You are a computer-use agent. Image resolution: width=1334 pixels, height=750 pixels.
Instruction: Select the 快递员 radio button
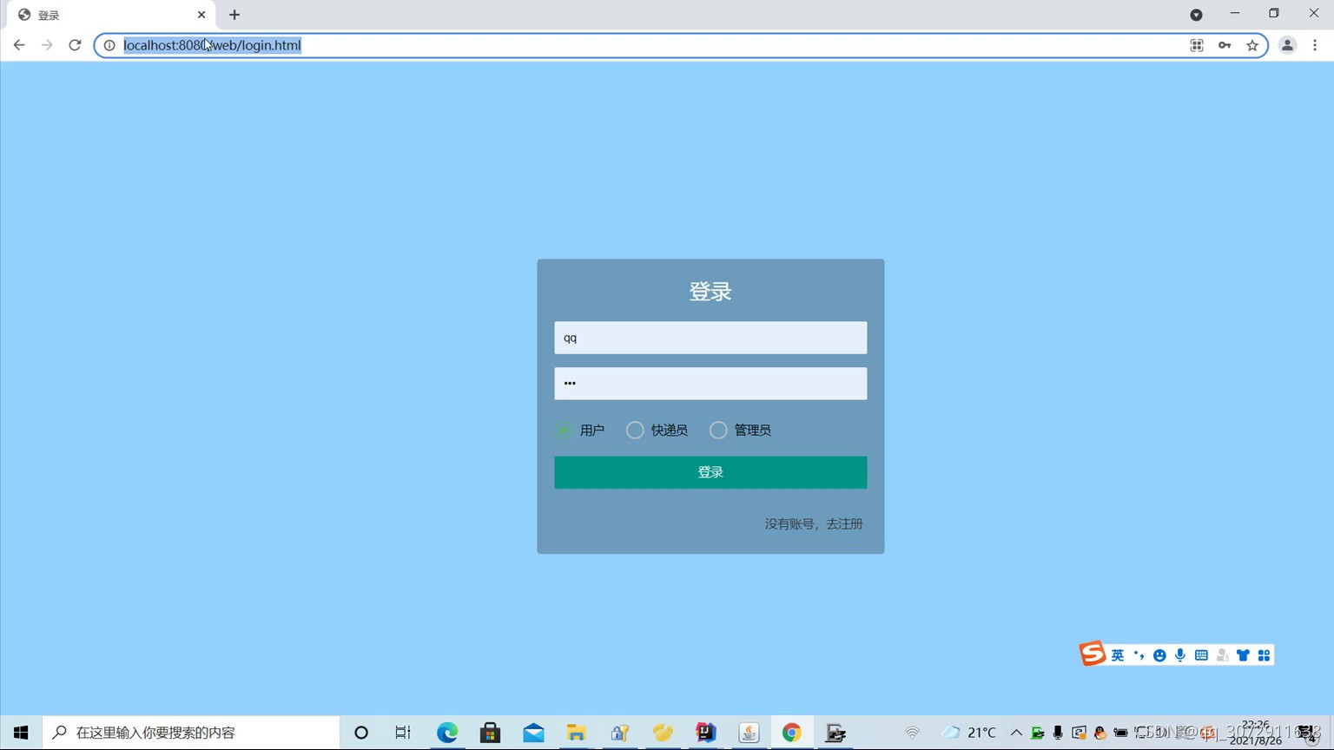[x=635, y=430]
